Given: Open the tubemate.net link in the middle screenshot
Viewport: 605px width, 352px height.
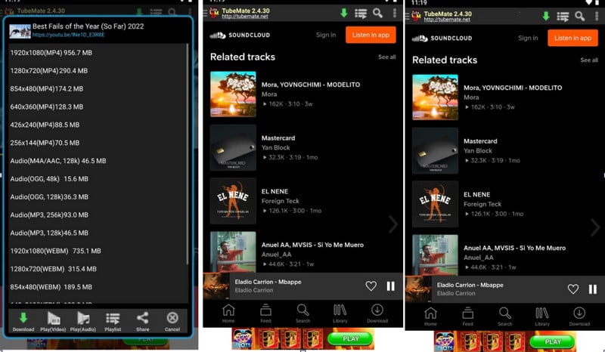Looking at the screenshot, I should 244,17.
